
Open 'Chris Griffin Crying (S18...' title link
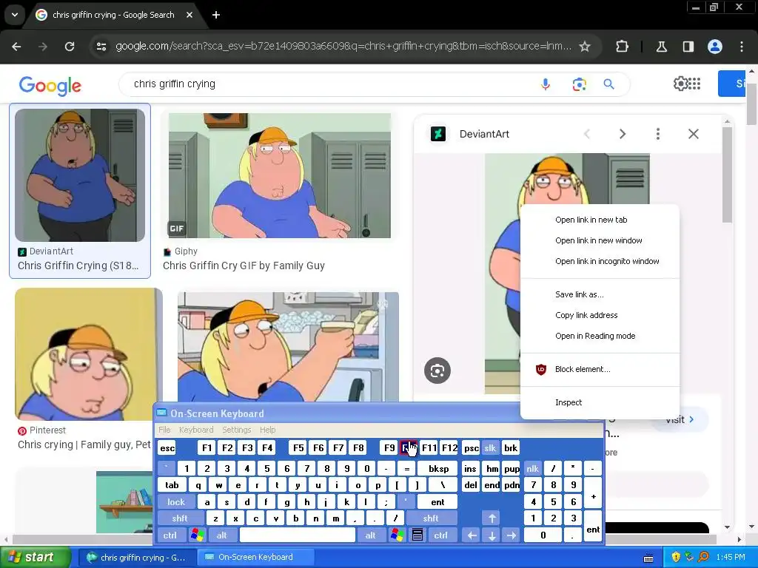(x=78, y=266)
